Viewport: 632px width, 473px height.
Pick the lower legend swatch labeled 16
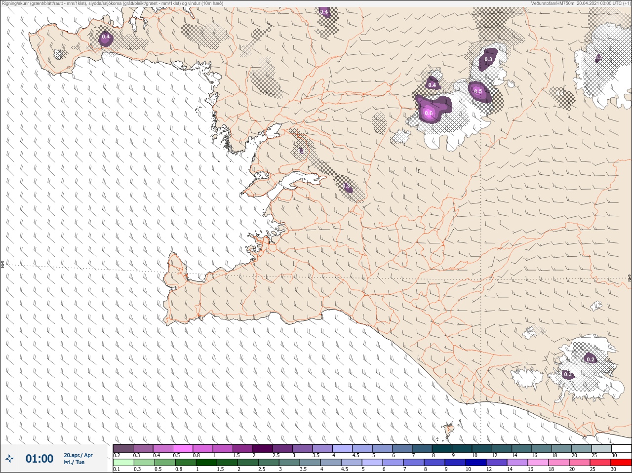click(x=538, y=463)
